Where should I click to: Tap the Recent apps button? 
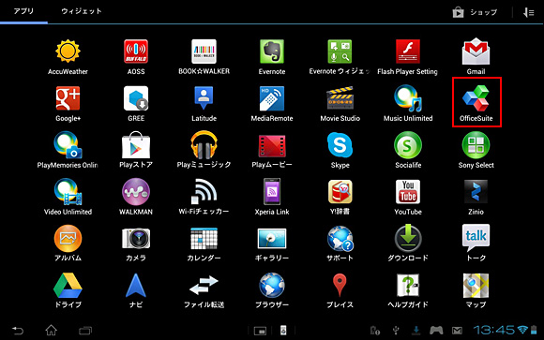pyautogui.click(x=85, y=331)
